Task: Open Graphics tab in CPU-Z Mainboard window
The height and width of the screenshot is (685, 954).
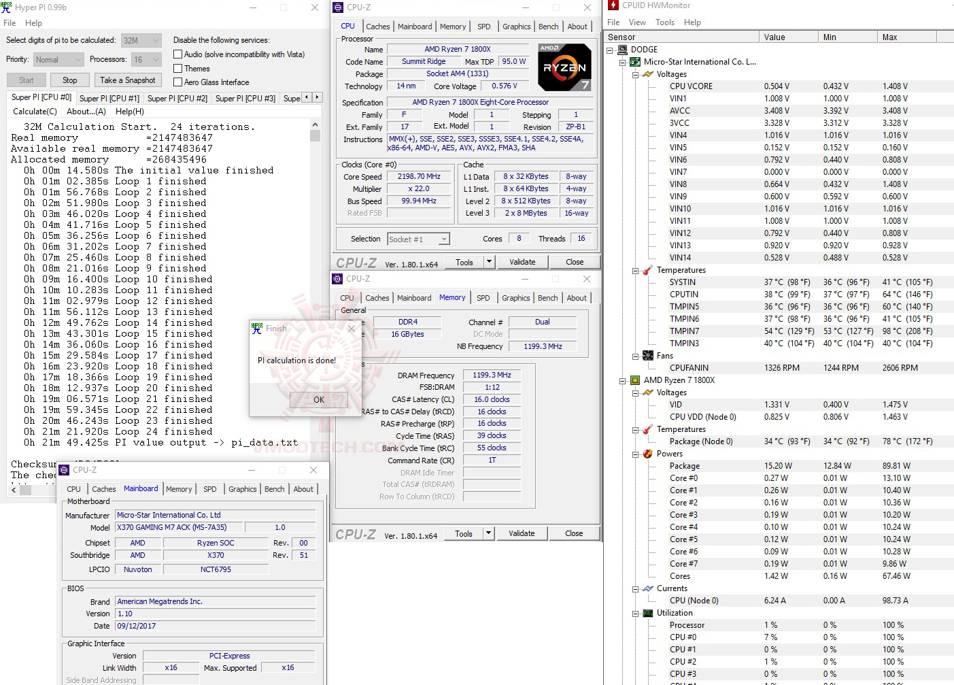Action: 243,489
